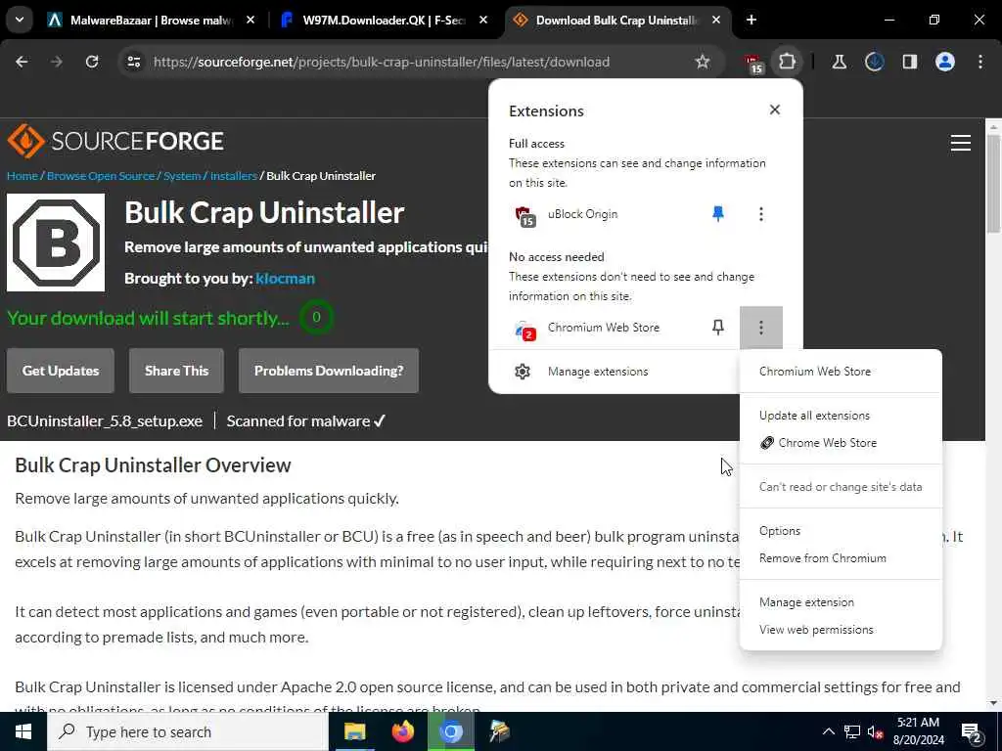Click the muted volume tray icon
Viewport: 1002px width, 751px height.
[x=875, y=731]
